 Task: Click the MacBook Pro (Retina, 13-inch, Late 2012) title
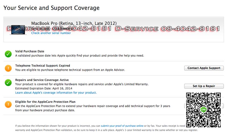74,23
